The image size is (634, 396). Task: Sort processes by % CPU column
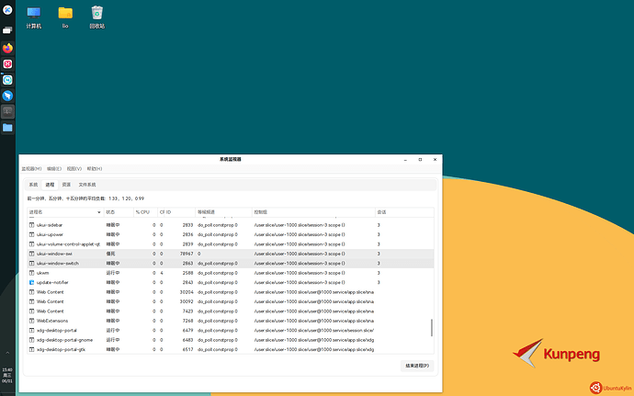click(x=142, y=211)
